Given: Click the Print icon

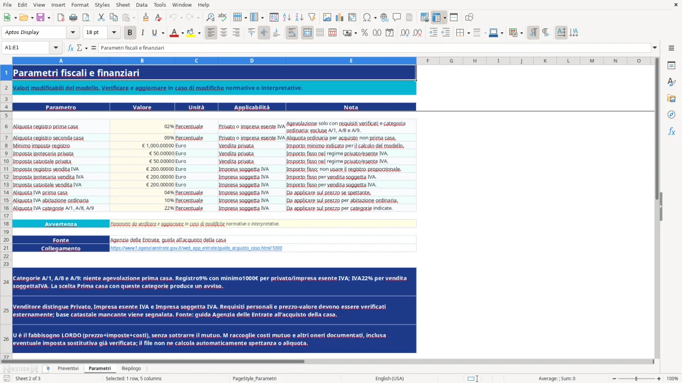Looking at the screenshot, I should click(x=73, y=18).
